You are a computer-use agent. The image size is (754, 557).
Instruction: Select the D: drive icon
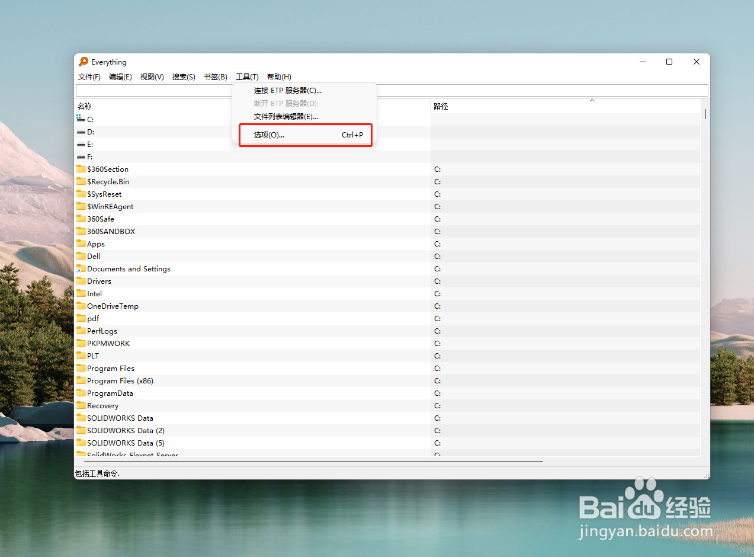pyautogui.click(x=81, y=132)
